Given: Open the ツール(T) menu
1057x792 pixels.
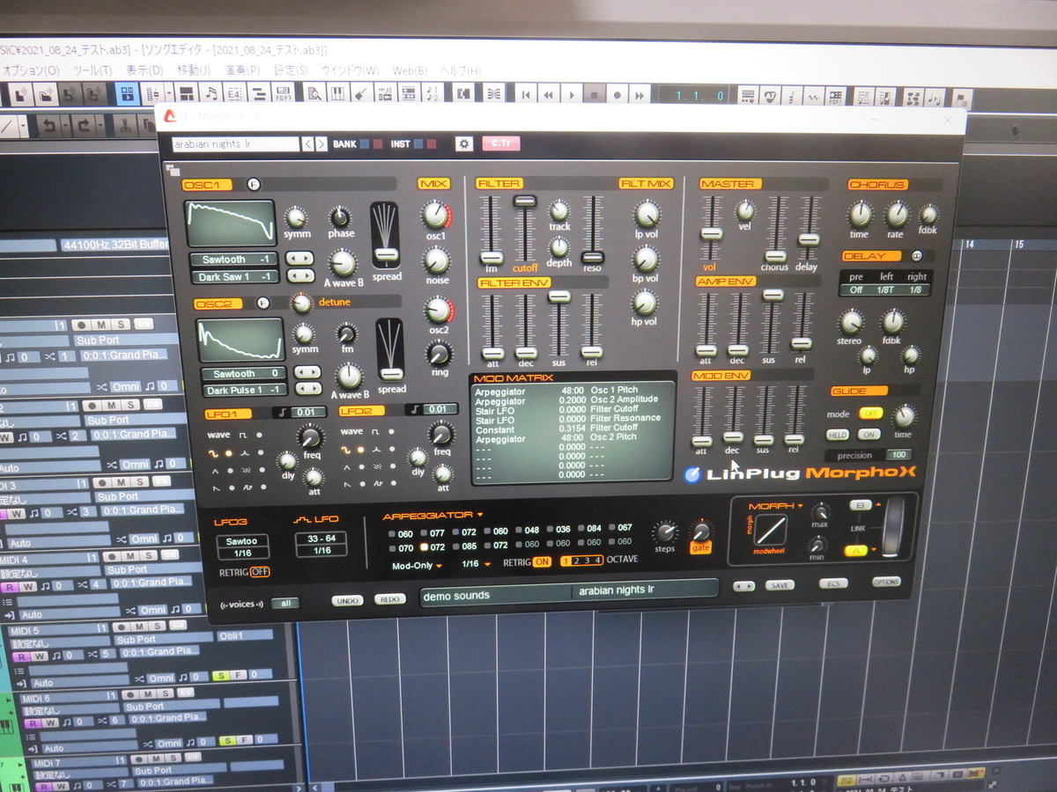Looking at the screenshot, I should [92, 70].
